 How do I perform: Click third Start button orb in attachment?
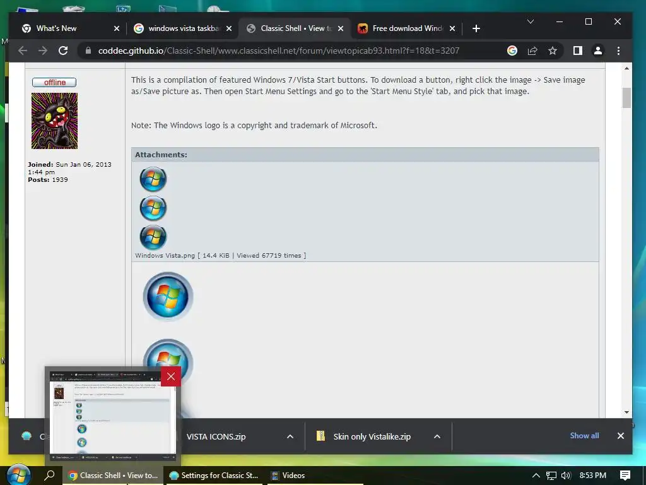pyautogui.click(x=153, y=237)
